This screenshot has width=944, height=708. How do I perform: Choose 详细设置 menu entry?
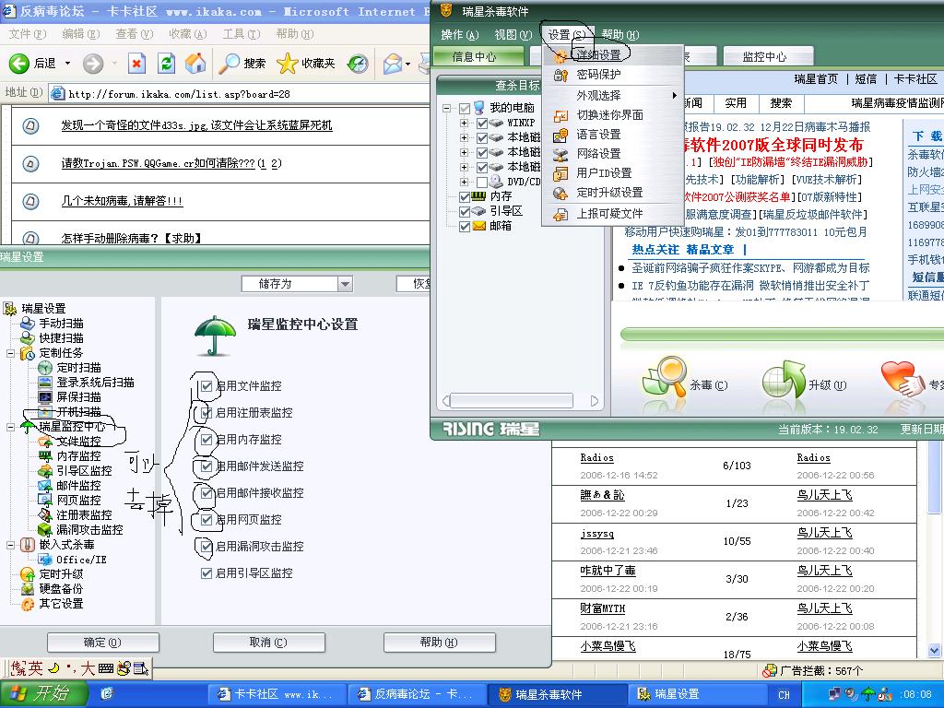(613, 54)
